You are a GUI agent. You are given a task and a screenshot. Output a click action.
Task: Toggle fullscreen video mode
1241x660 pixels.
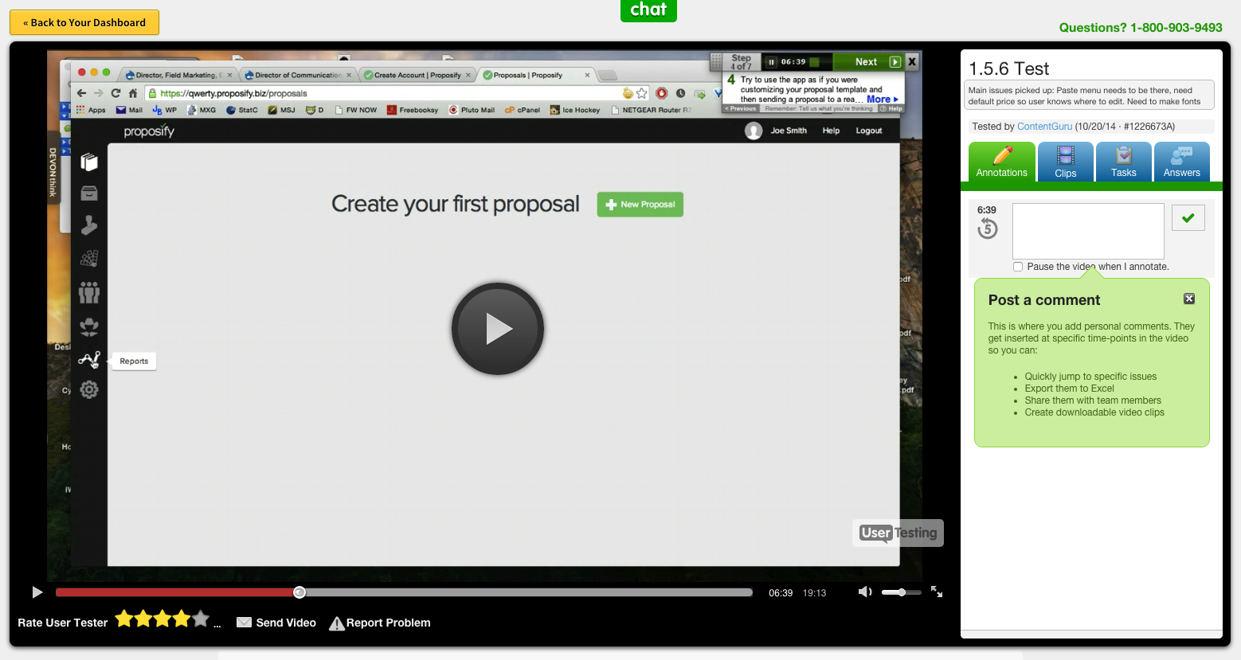[937, 592]
